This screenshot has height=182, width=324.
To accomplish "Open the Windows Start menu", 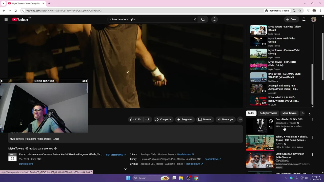I will 128,178.
